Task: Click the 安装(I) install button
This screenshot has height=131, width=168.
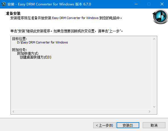Action: pyautogui.click(x=128, y=125)
